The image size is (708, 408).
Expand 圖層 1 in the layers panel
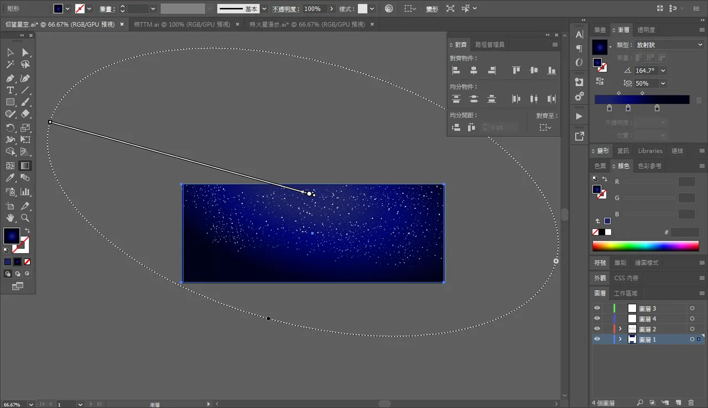pyautogui.click(x=620, y=339)
